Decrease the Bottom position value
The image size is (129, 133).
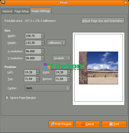coord(69,80)
